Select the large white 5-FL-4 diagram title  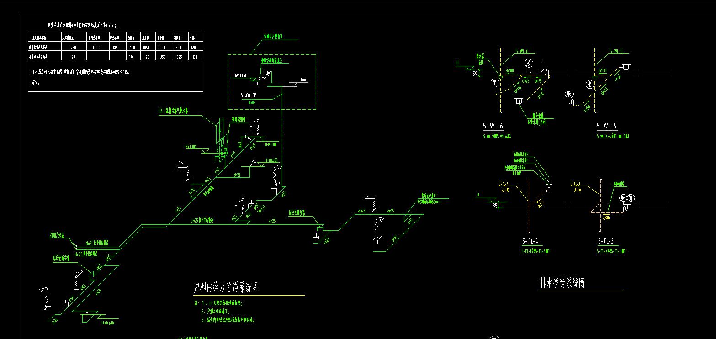tap(531, 241)
